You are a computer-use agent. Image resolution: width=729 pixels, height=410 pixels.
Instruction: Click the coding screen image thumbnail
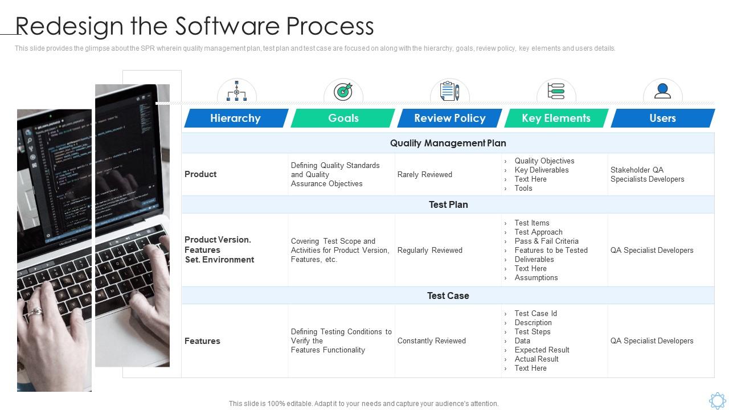133,225
